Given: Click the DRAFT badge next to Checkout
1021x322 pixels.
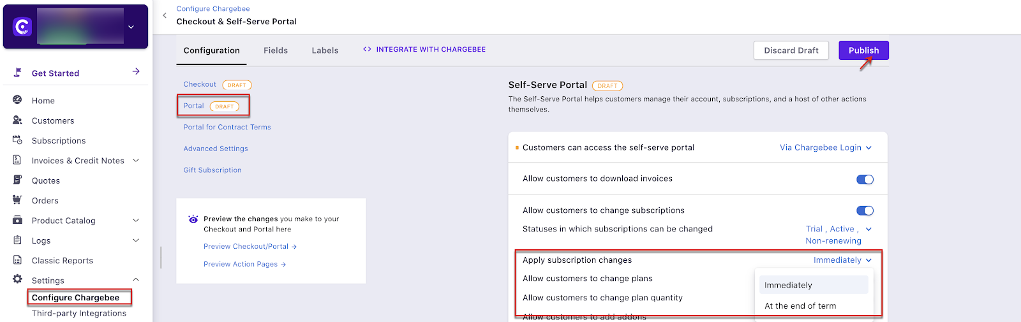Looking at the screenshot, I should click(237, 85).
